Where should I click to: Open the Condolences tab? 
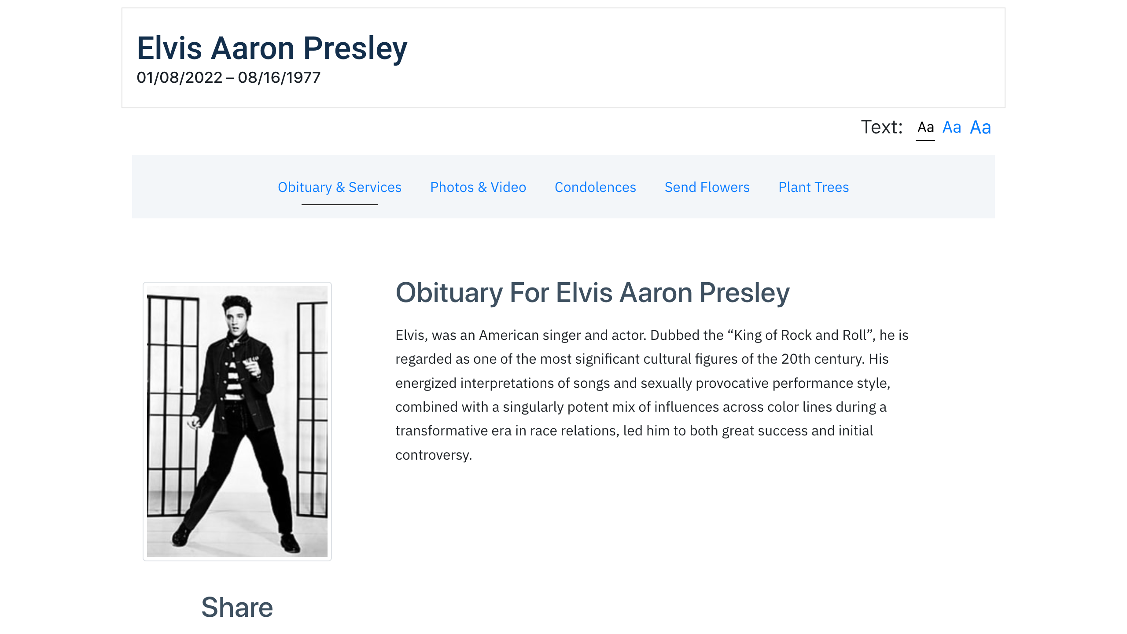[x=595, y=187]
